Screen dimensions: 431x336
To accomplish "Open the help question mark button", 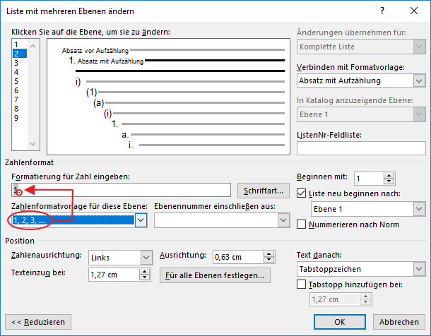I will [x=382, y=11].
